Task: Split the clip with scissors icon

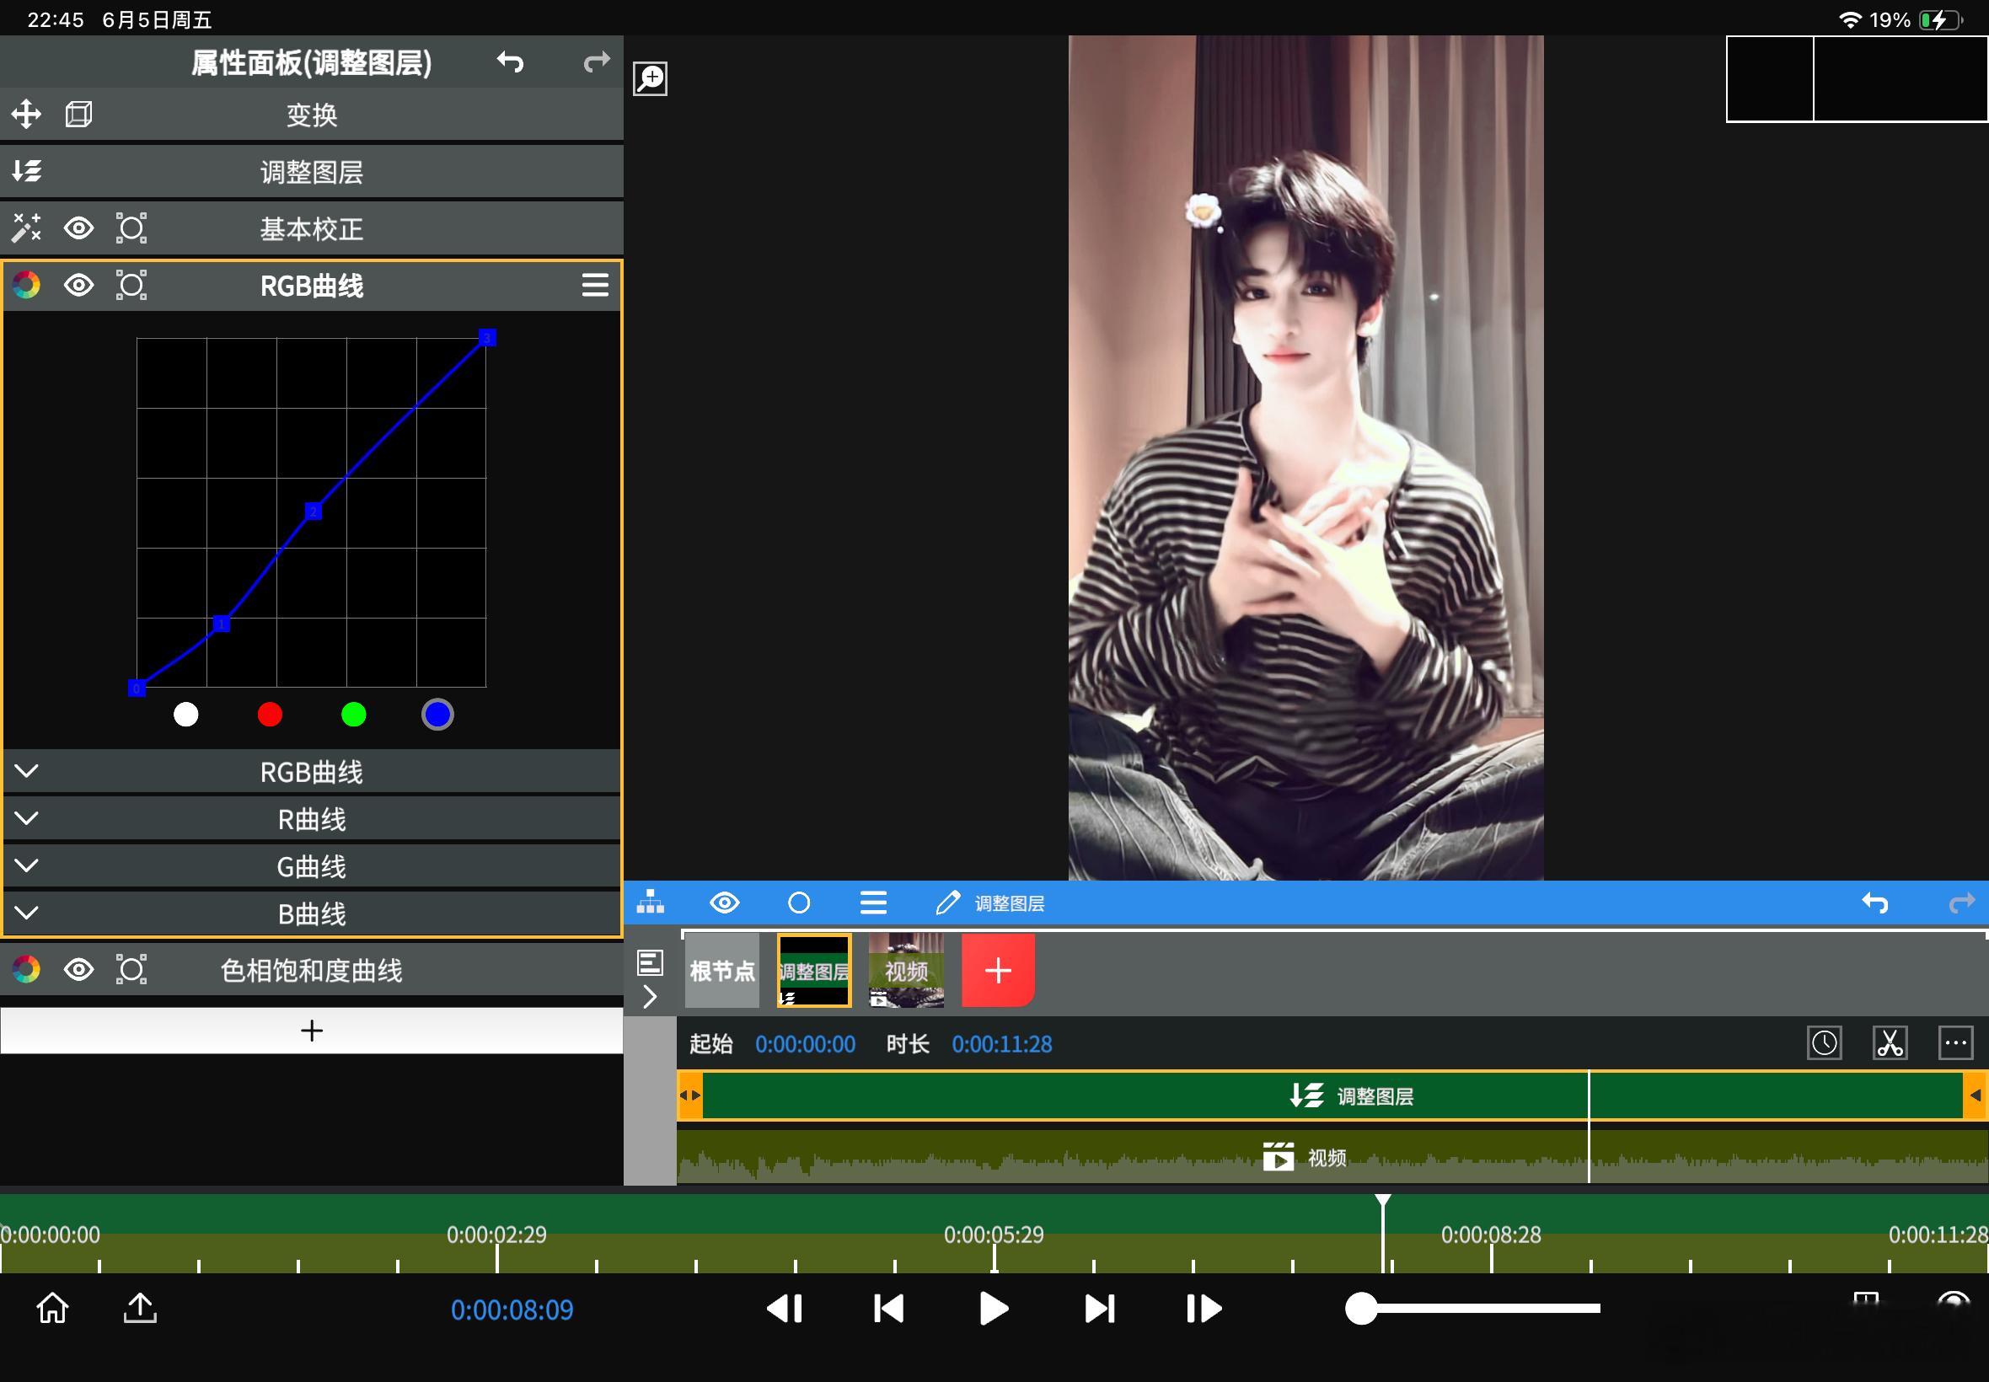Action: point(1890,1042)
